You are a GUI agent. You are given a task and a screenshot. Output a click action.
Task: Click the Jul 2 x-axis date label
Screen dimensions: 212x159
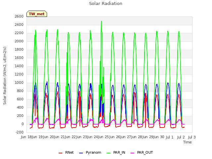pos(181,137)
